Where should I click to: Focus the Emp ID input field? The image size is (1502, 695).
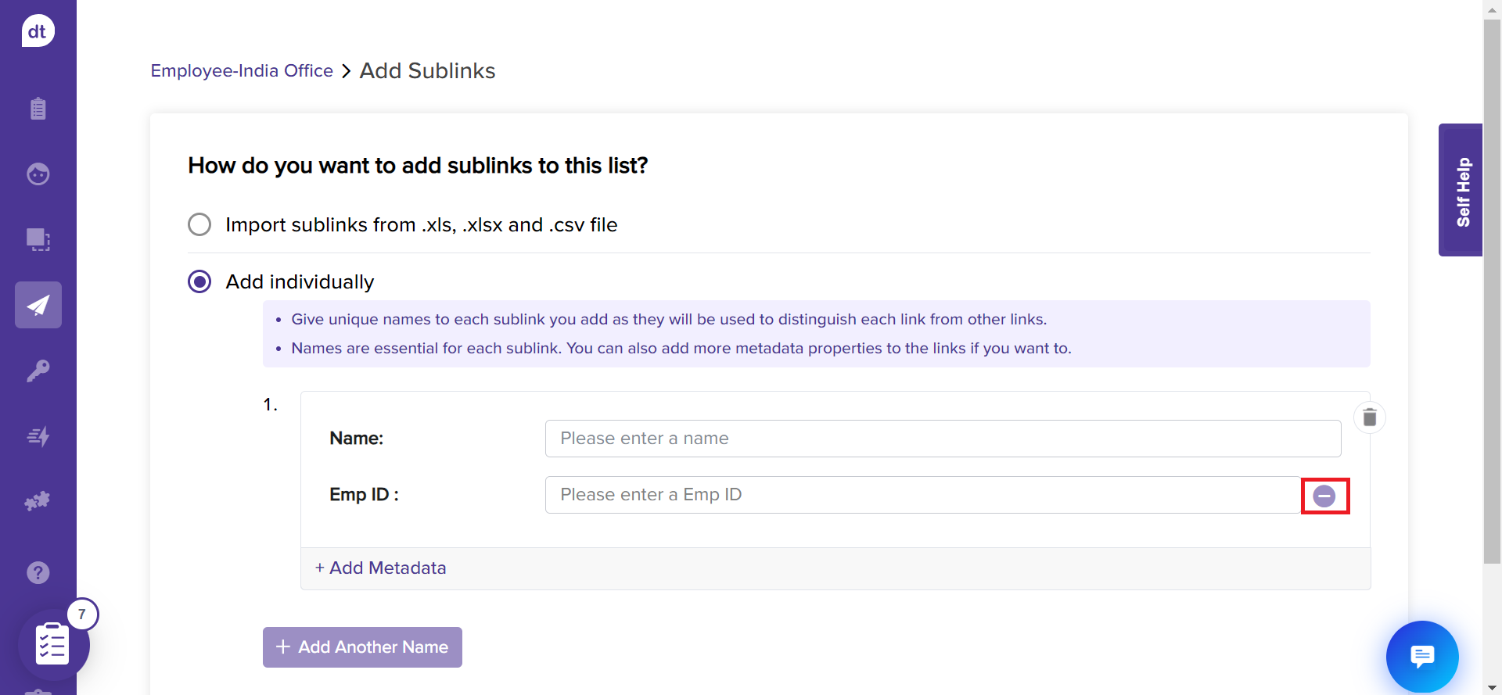pyautogui.click(x=923, y=495)
